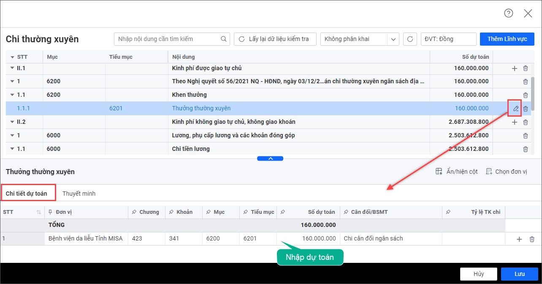Click trash icon on Bệnh viện da liễu row
Image resolution: width=542 pixels, height=284 pixels.
coord(532,239)
